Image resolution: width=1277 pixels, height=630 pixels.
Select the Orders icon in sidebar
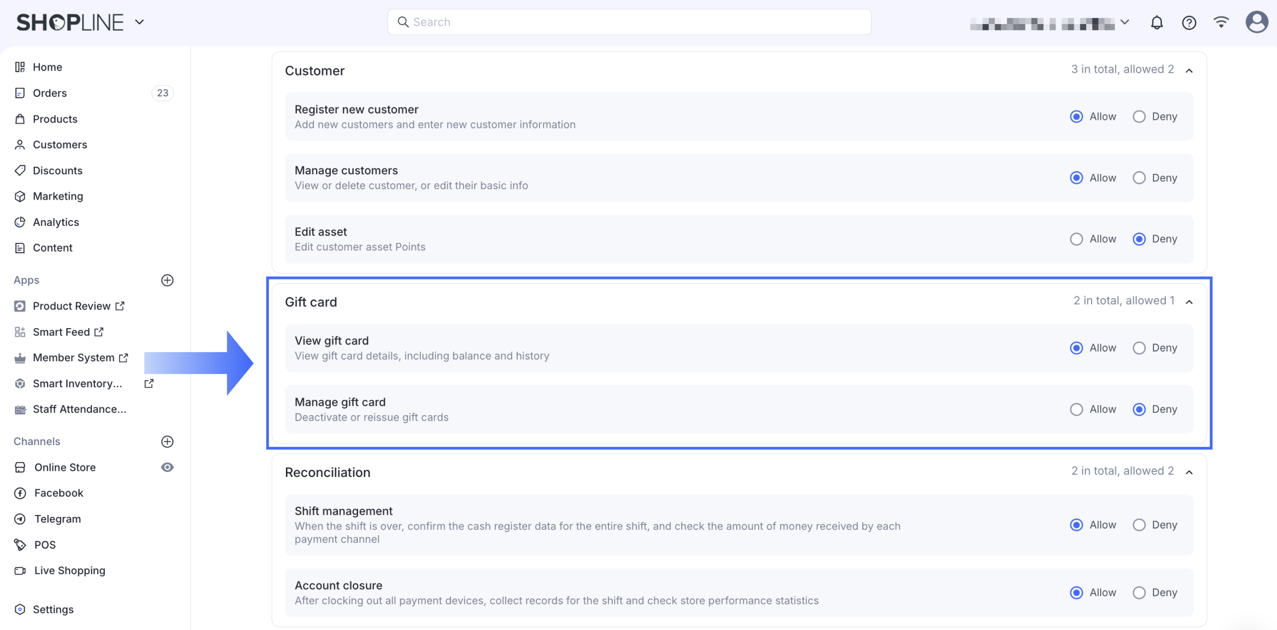pyautogui.click(x=20, y=93)
